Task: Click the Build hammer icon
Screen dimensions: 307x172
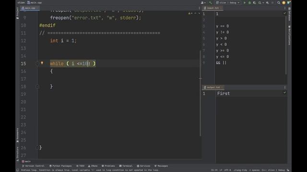Action: 211,3
